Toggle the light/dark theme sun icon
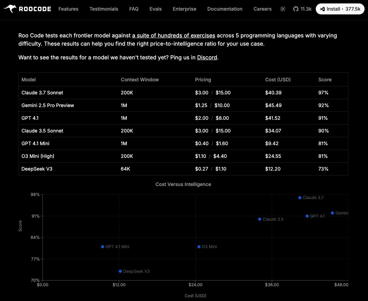The height and width of the screenshot is (301, 368). (x=282, y=9)
